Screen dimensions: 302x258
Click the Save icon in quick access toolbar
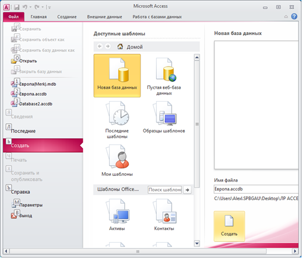(17, 8)
